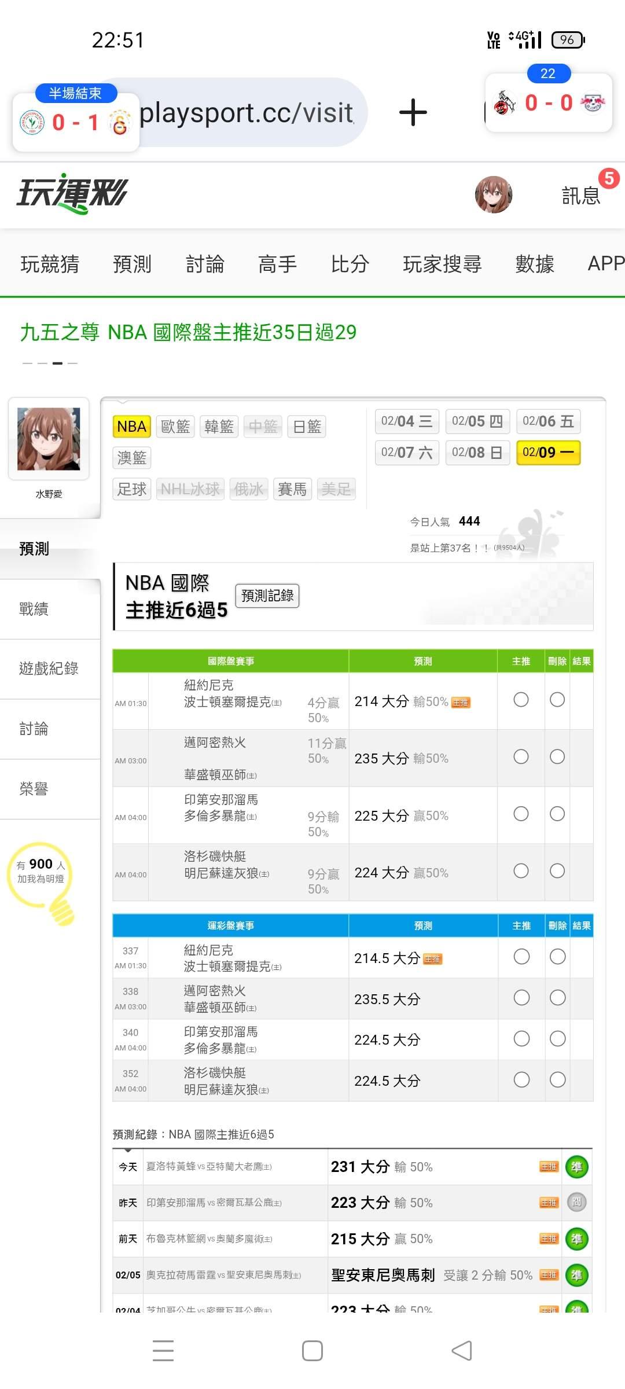The width and height of the screenshot is (625, 1389).
Task: Click 水野愛 profile picture in sidebar
Action: (x=49, y=439)
